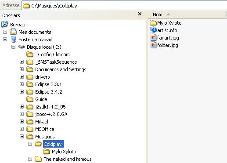Screen dimensions: 227x163
Task: Close the Dossiers folder pane
Action: 140,14
